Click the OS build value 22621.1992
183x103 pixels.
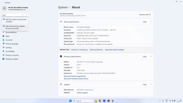pos(81,70)
